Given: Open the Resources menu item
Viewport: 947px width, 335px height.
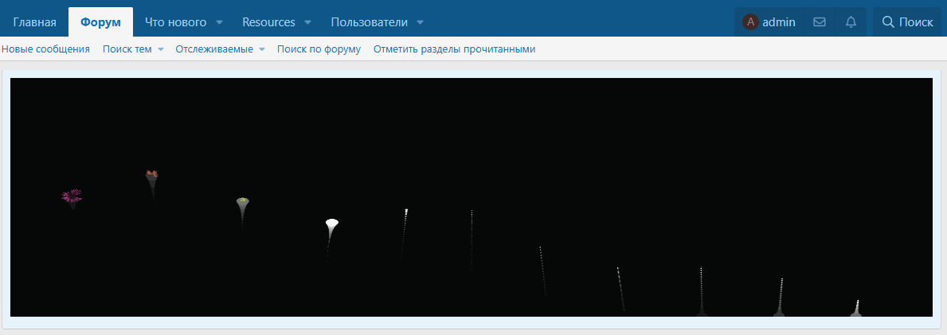Looking at the screenshot, I should point(268,22).
